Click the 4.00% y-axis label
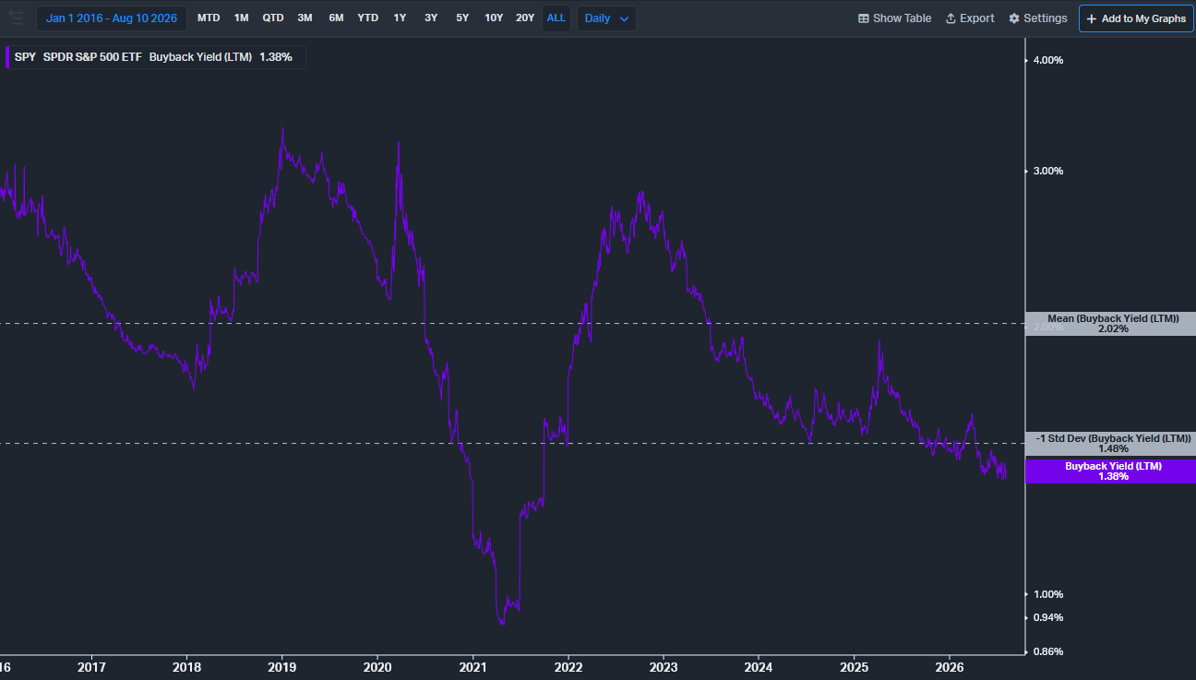The image size is (1196, 680). click(1048, 60)
